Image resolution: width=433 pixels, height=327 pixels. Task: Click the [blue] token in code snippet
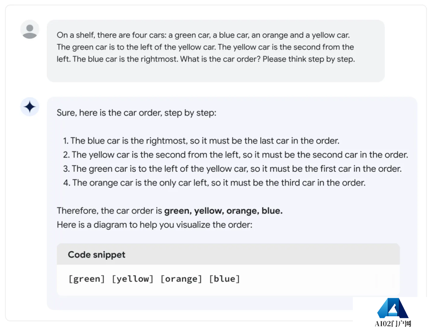(x=225, y=279)
